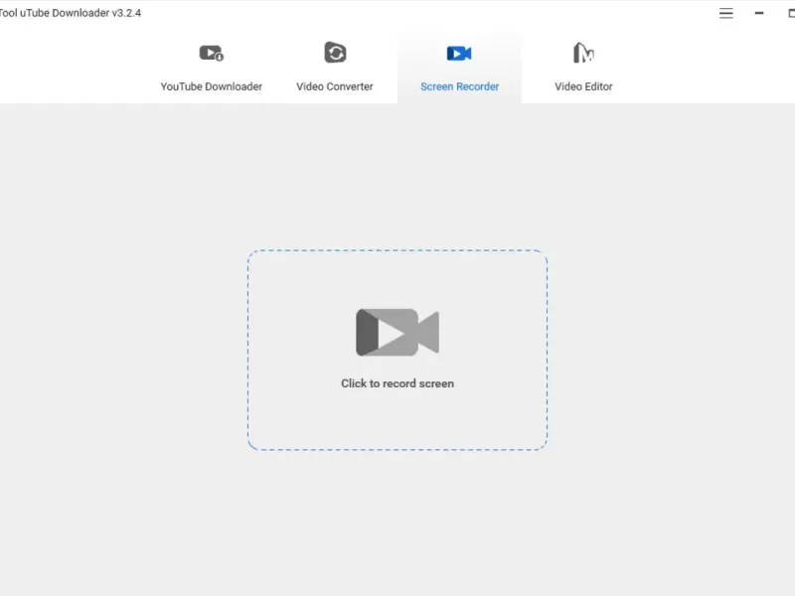
Task: Click the uTube Downloader v3.2.4 title text
Action: coord(71,13)
